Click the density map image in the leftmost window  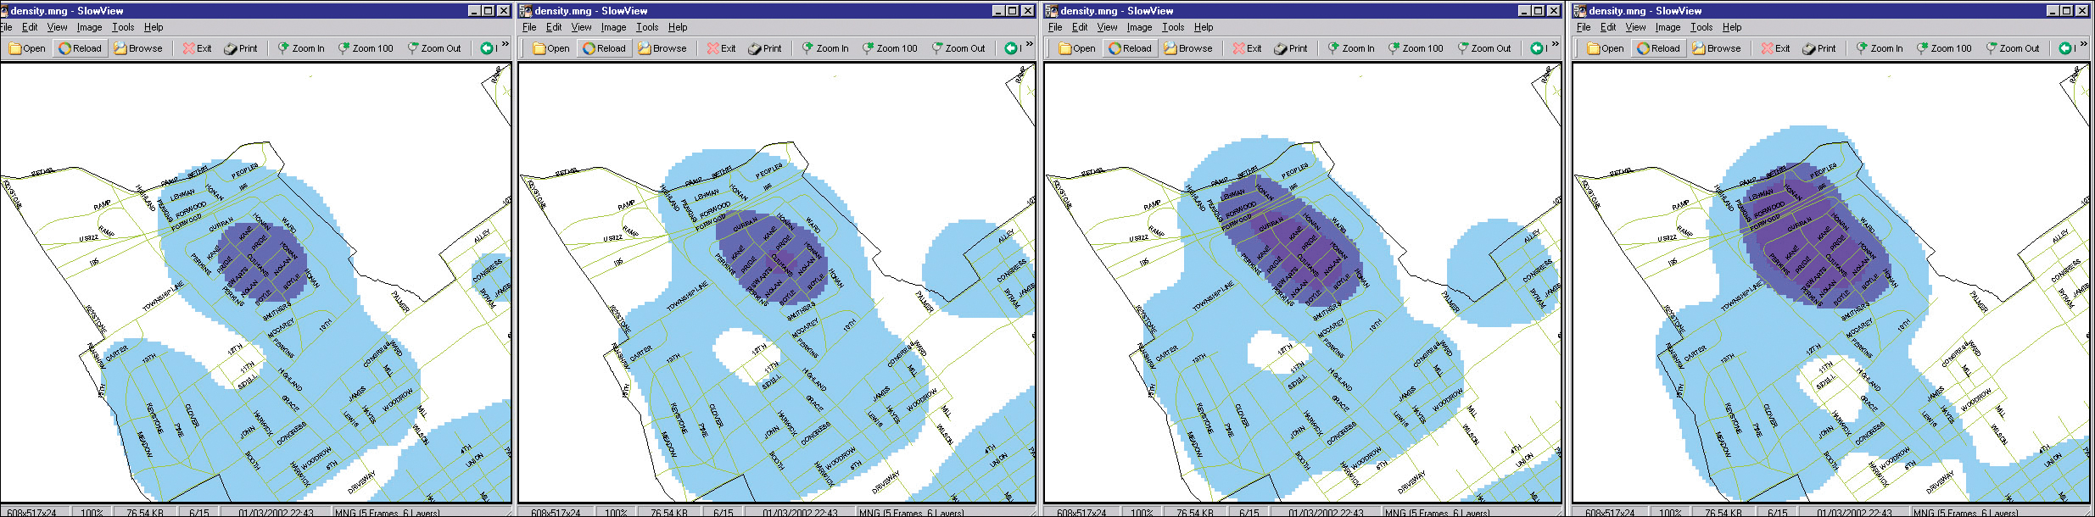255,281
